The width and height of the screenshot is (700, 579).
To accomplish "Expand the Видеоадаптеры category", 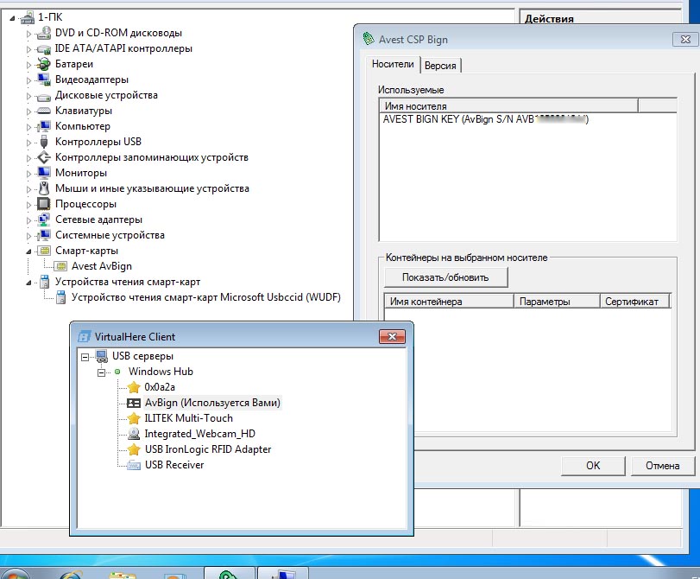I will [29, 80].
